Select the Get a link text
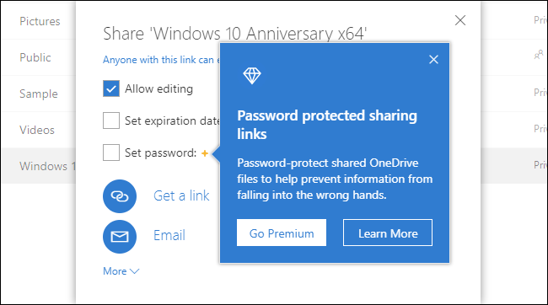 [181, 195]
